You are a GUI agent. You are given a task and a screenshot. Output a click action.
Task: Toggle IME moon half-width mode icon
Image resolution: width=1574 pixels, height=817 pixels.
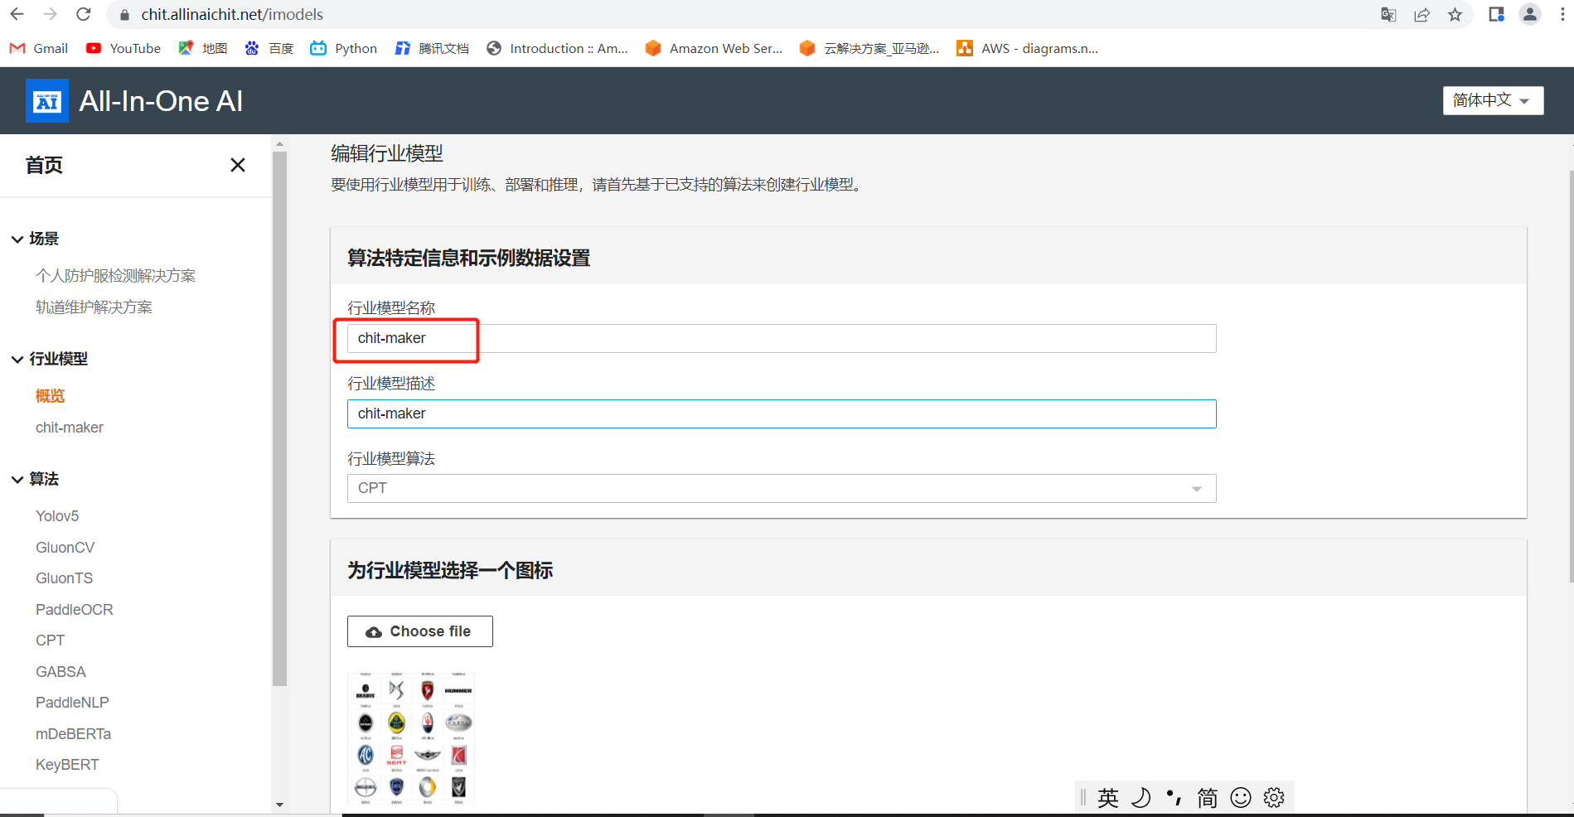tap(1141, 797)
